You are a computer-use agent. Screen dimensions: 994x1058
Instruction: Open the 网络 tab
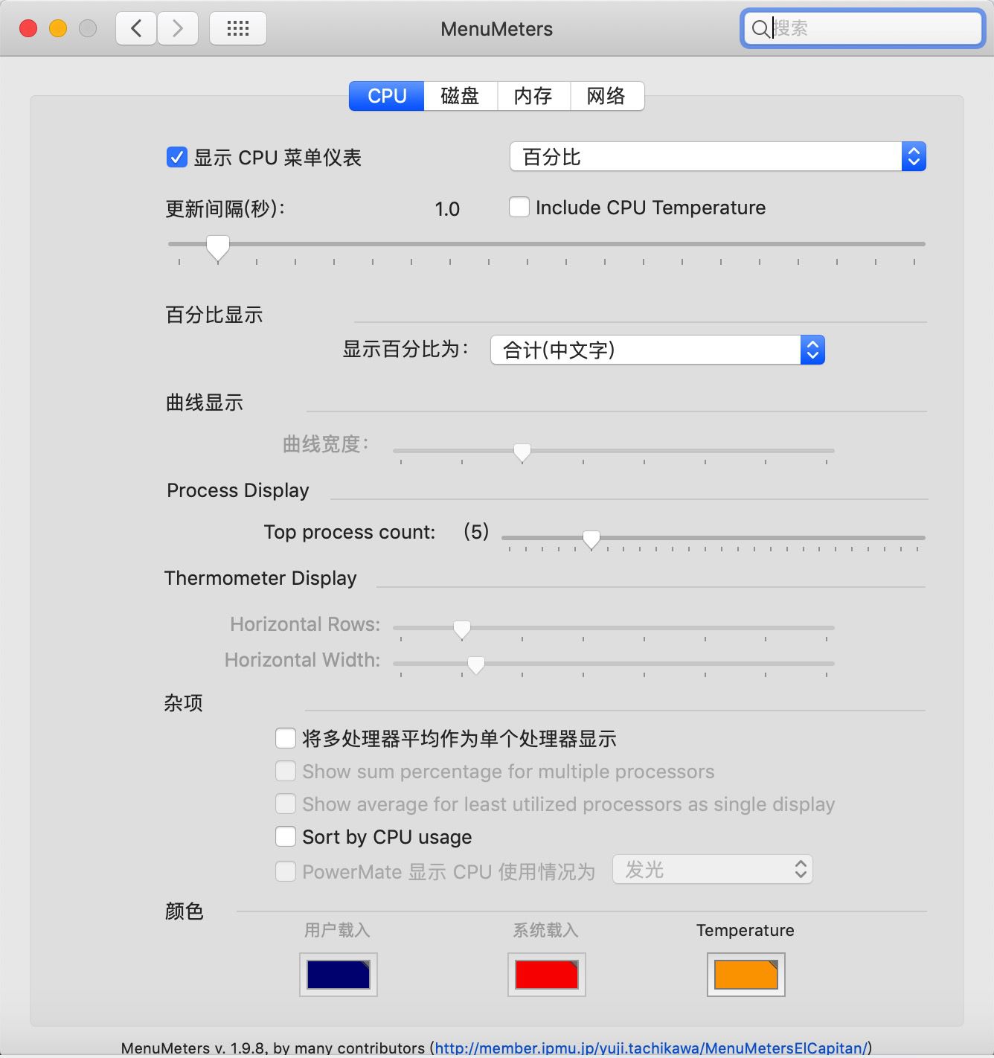[x=606, y=96]
